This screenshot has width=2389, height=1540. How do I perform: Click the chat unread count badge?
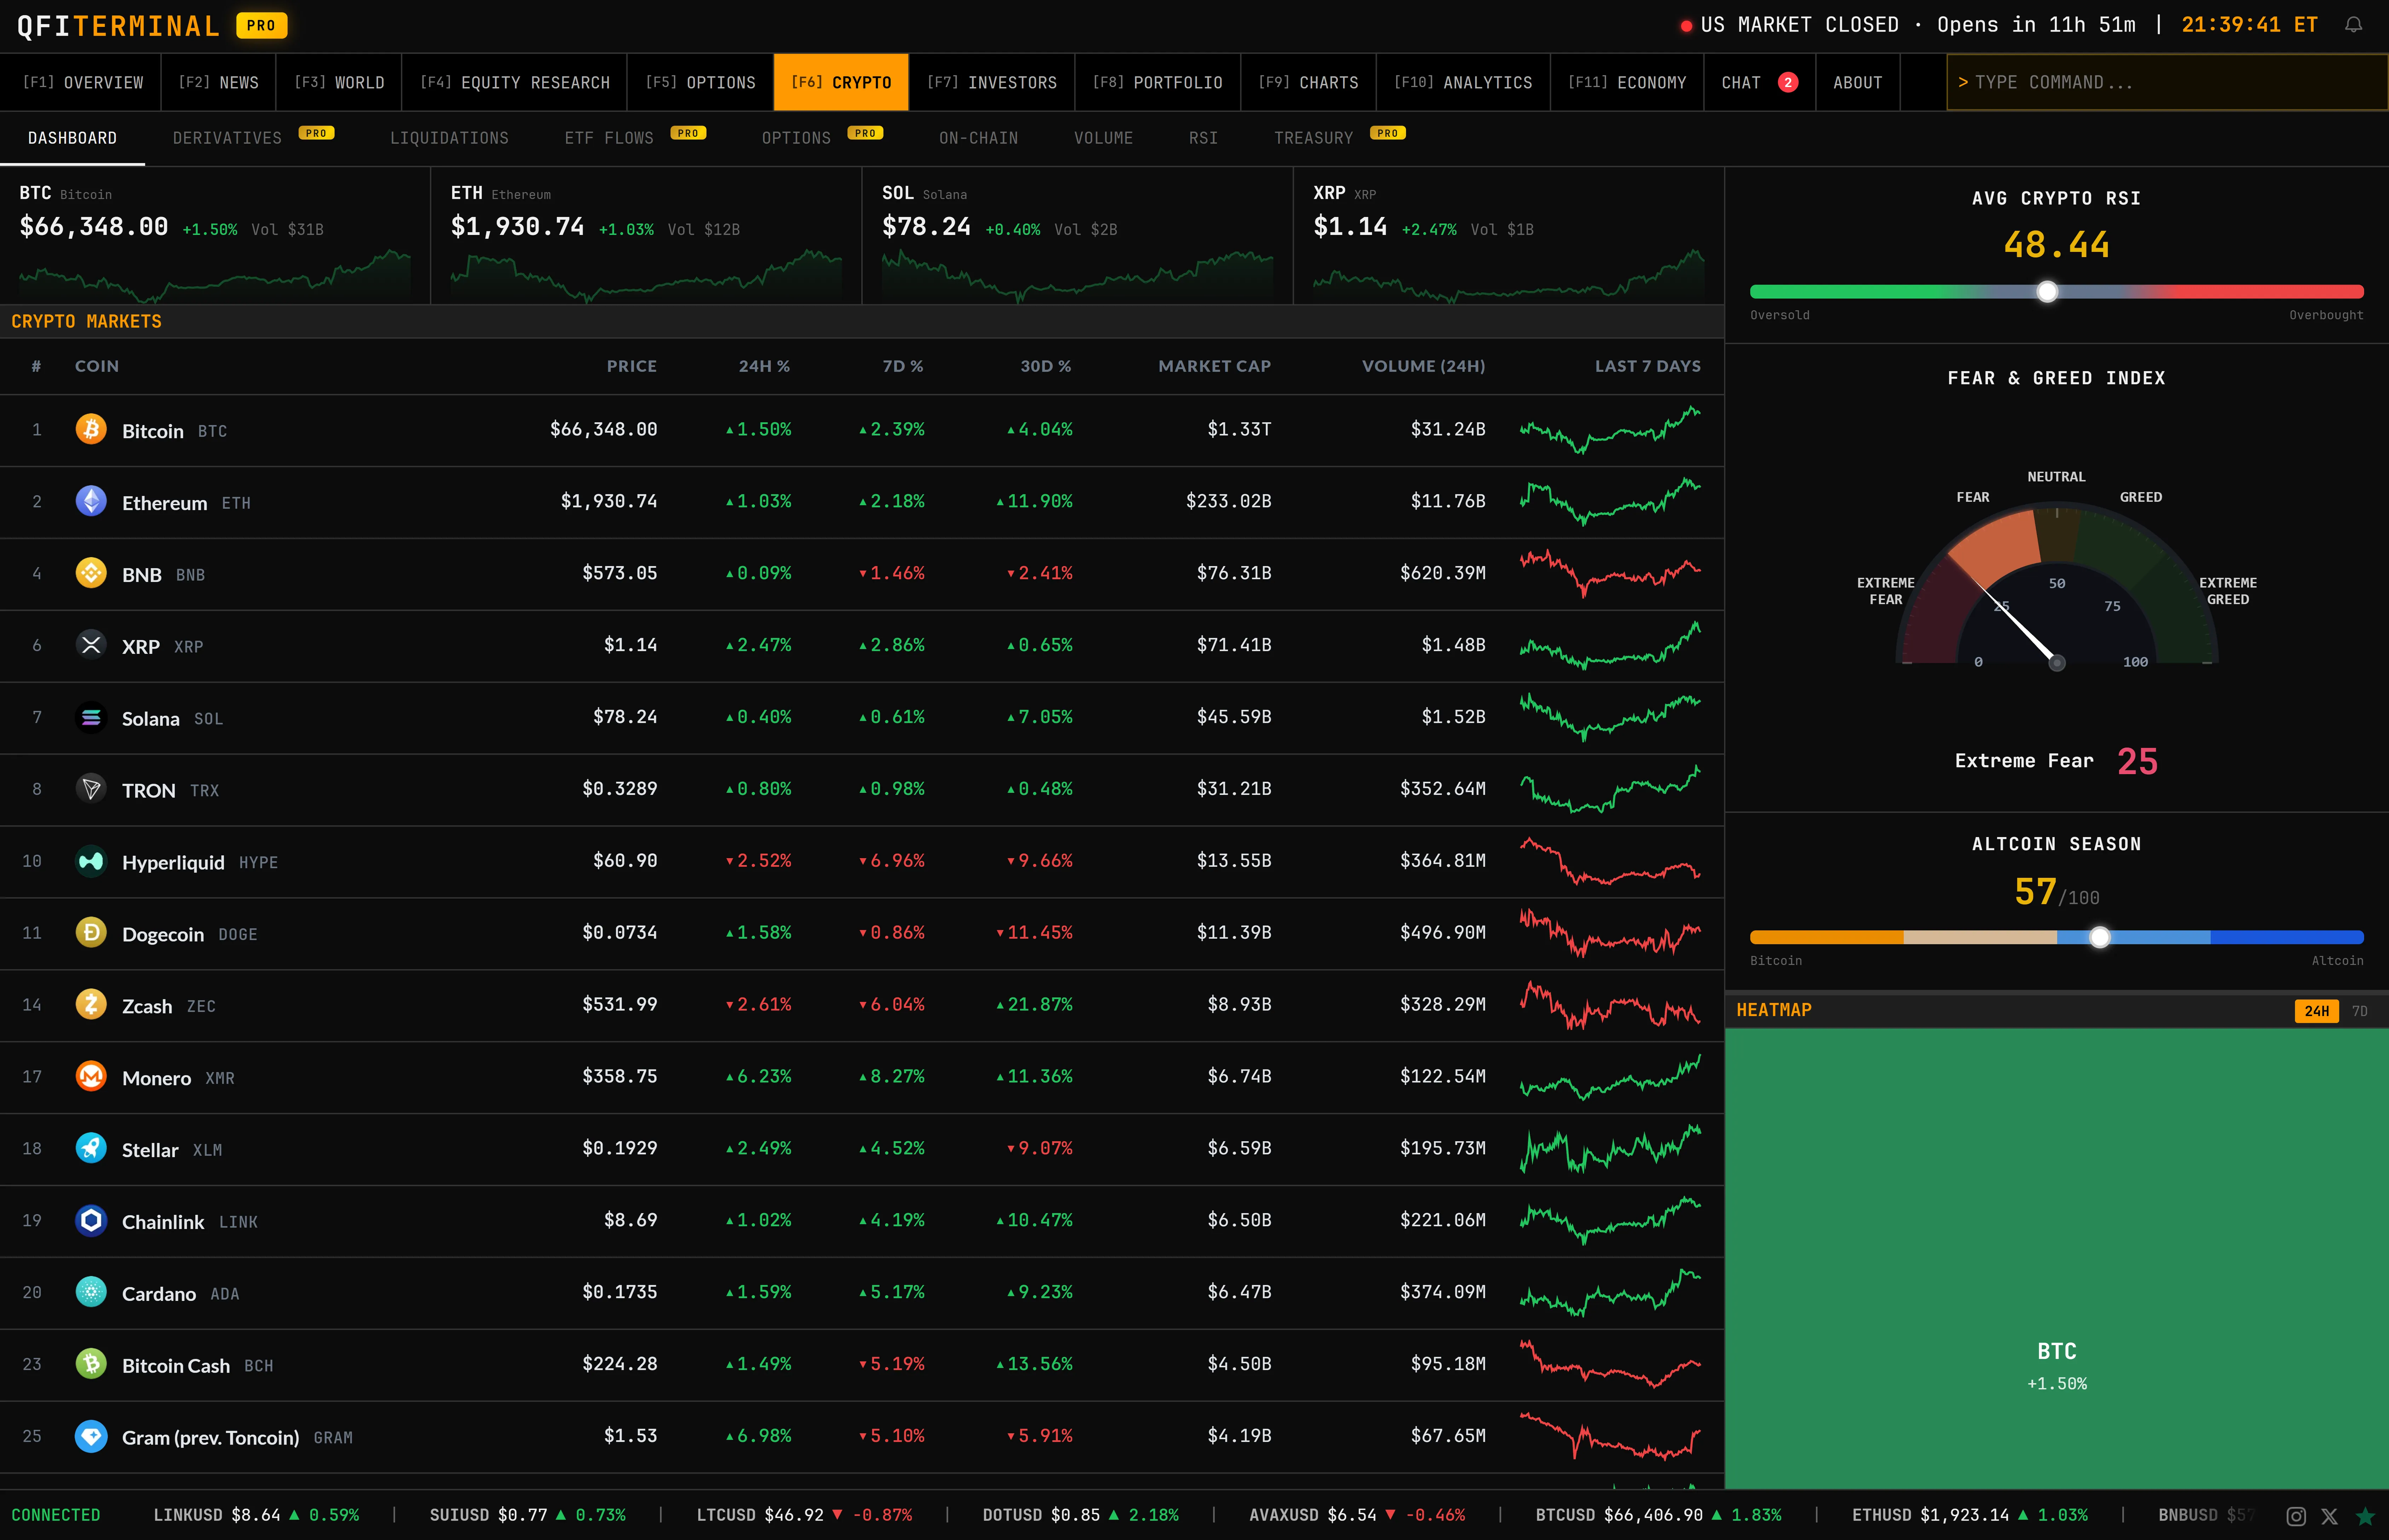pos(1788,83)
